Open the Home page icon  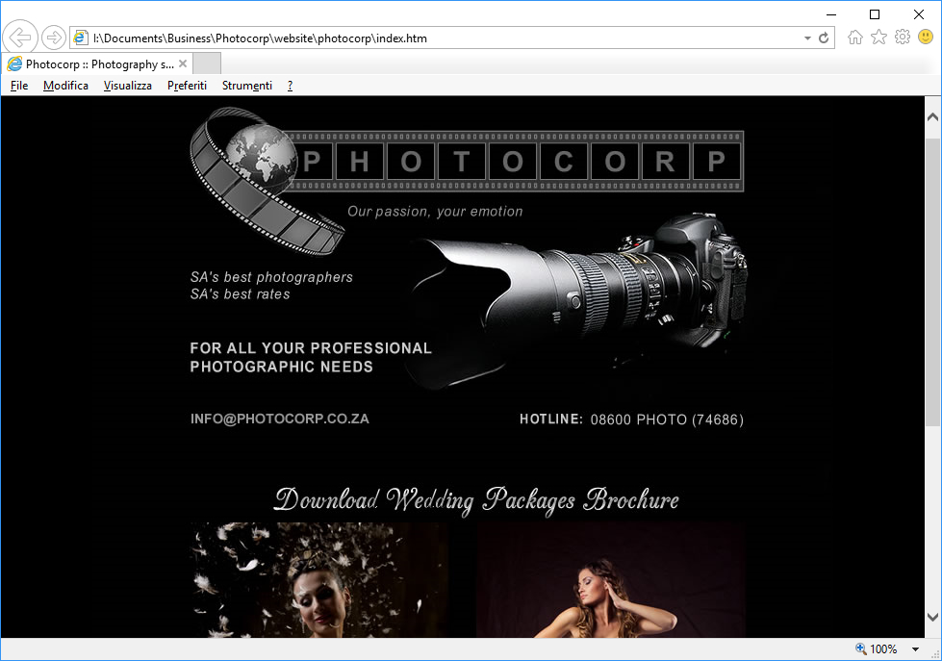[x=854, y=38]
